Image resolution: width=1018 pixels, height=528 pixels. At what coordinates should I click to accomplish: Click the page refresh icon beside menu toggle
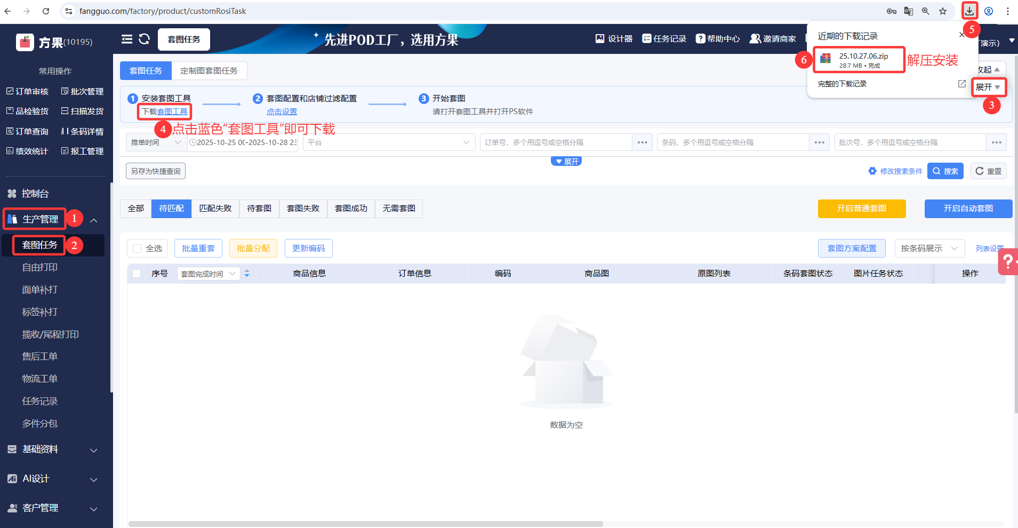pyautogui.click(x=145, y=39)
